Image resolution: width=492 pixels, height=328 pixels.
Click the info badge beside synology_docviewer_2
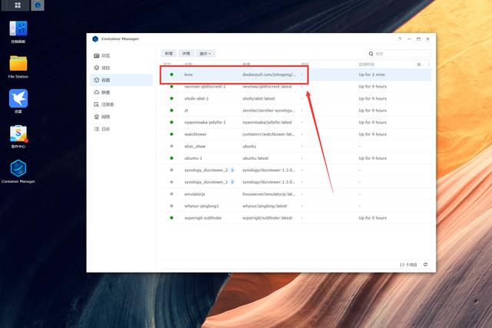[x=232, y=170]
